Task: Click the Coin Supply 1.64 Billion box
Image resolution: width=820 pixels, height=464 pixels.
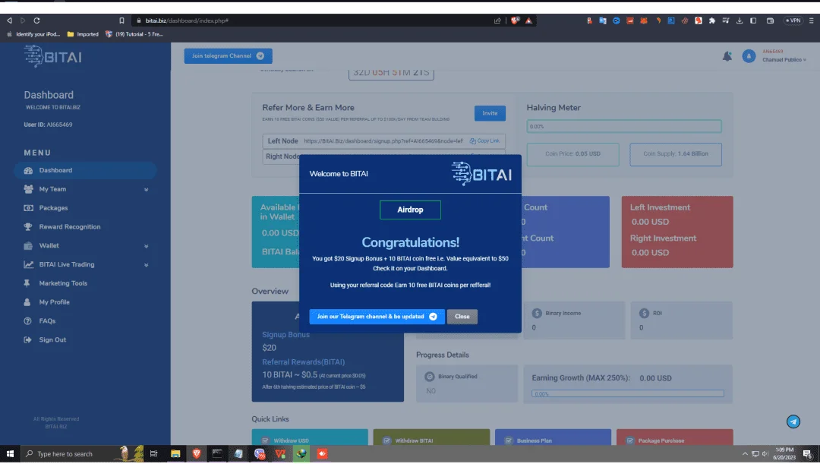Action: click(x=676, y=154)
